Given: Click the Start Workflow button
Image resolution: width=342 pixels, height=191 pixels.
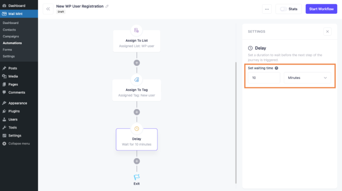Looking at the screenshot, I should 321,9.
